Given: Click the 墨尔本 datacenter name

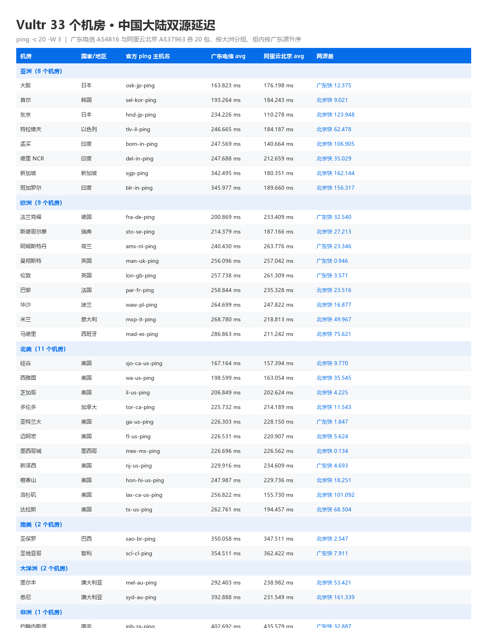Looking at the screenshot, I should pos(28,583).
